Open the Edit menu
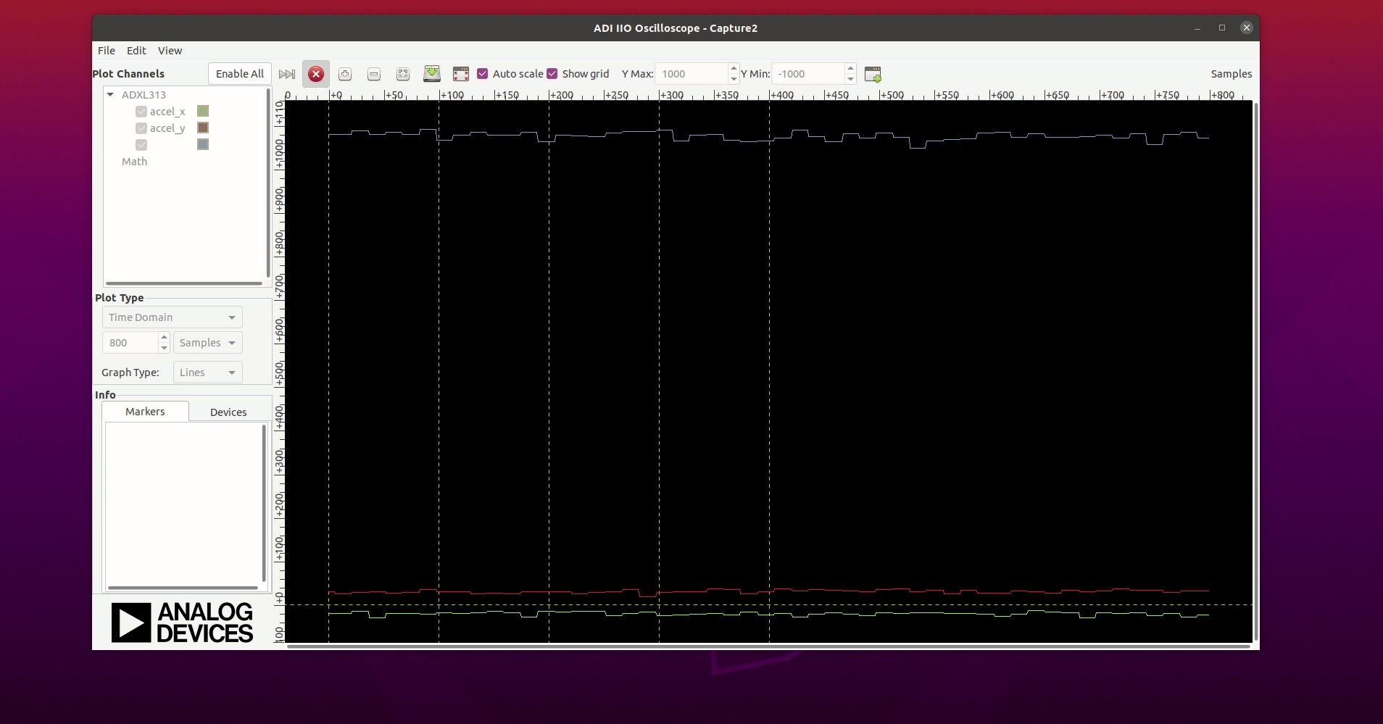The image size is (1383, 724). coord(136,51)
